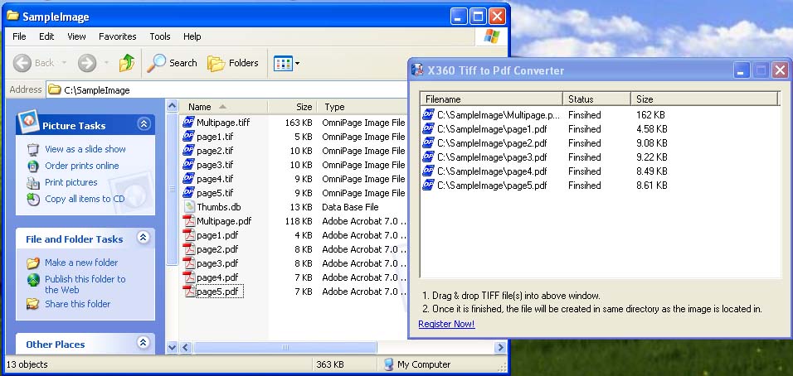793x376 pixels.
Task: Open the Search toolbar button
Action: coord(173,63)
